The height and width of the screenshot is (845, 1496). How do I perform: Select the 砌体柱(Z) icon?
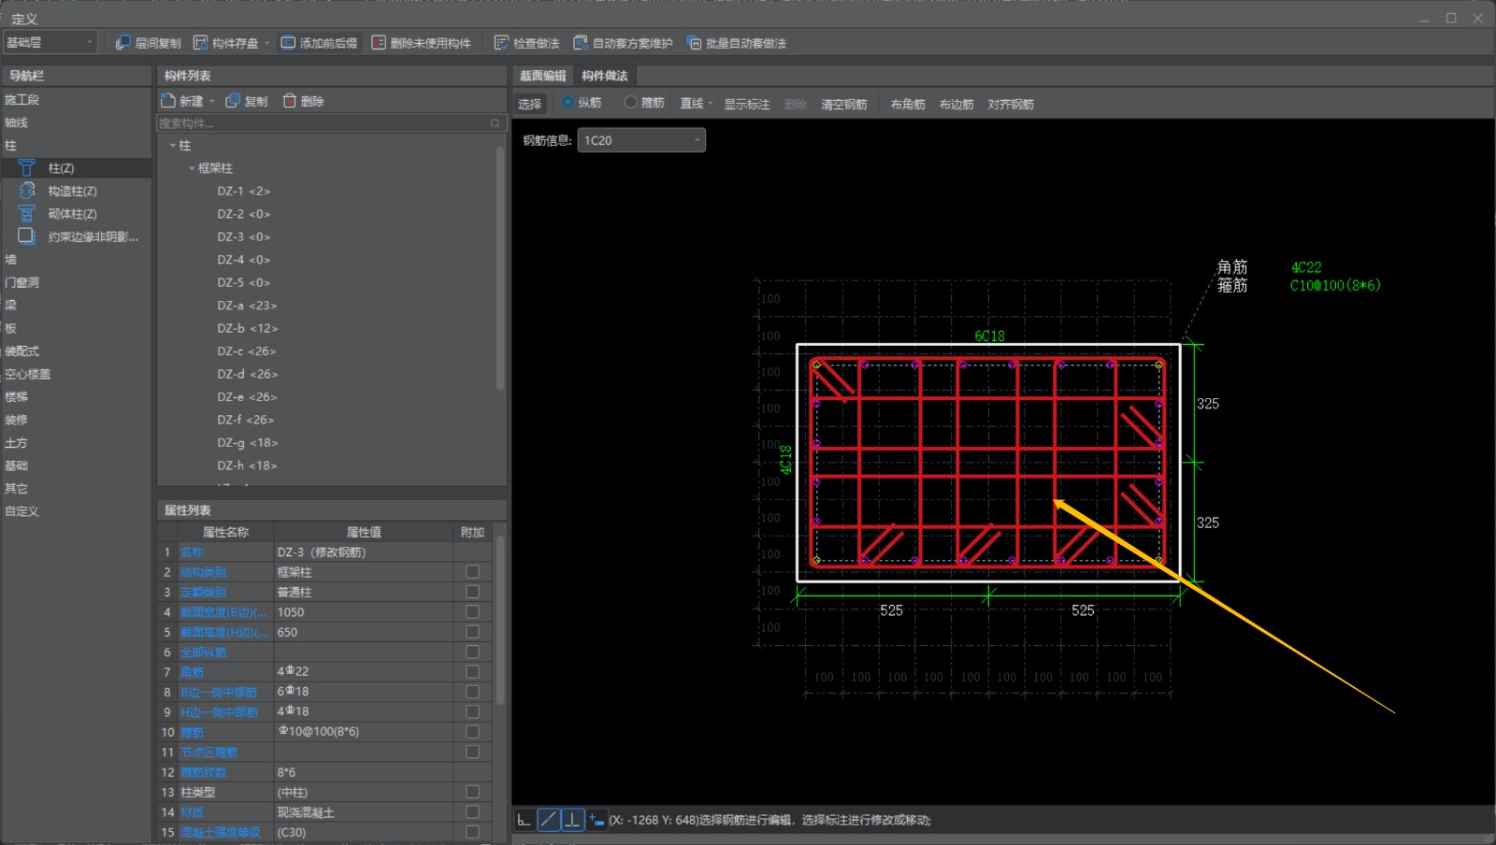click(26, 213)
